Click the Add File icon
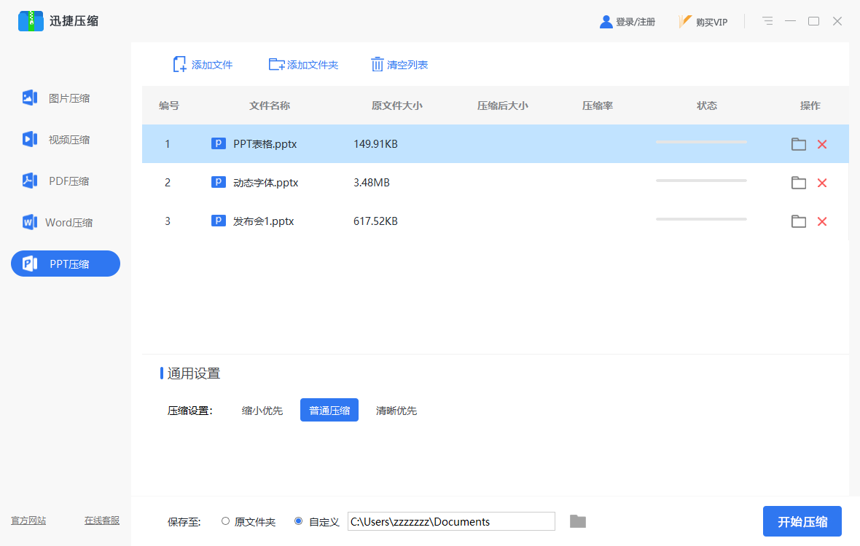Image resolution: width=860 pixels, height=546 pixels. point(179,65)
